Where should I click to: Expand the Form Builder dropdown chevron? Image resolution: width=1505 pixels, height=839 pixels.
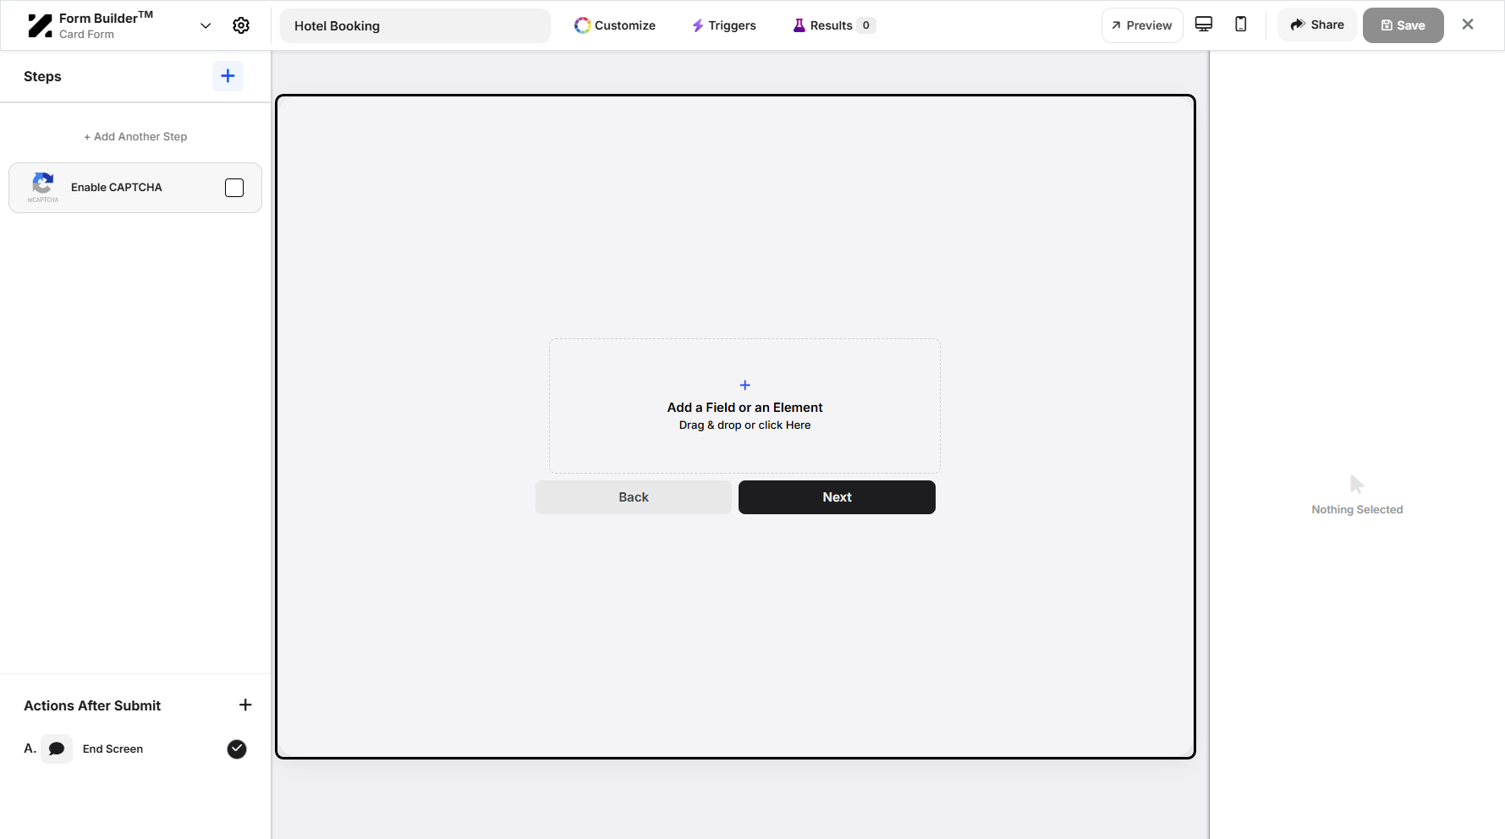tap(206, 25)
